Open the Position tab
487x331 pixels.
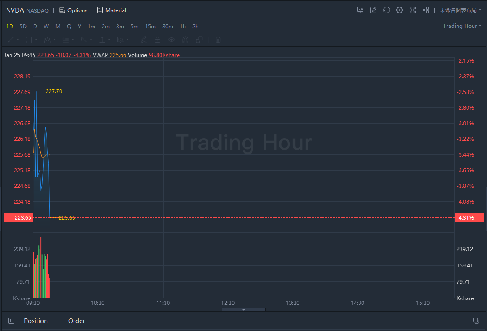point(36,321)
